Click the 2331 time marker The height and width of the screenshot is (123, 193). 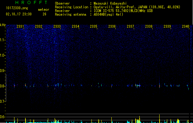(x=20, y=26)
